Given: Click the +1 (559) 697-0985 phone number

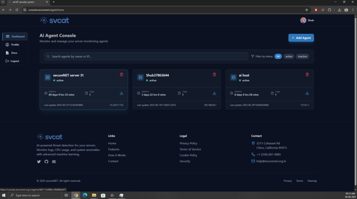Looking at the screenshot, I should pos(268,154).
